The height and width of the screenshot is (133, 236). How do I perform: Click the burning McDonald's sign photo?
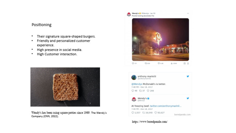click(160, 39)
